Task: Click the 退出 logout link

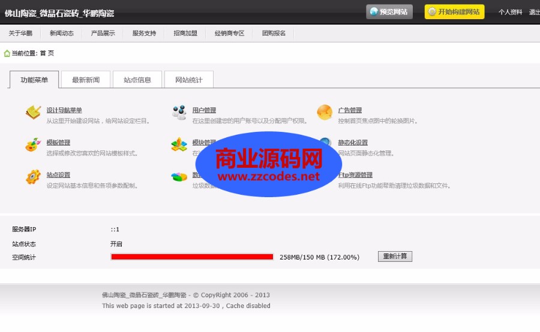Action: coord(535,12)
